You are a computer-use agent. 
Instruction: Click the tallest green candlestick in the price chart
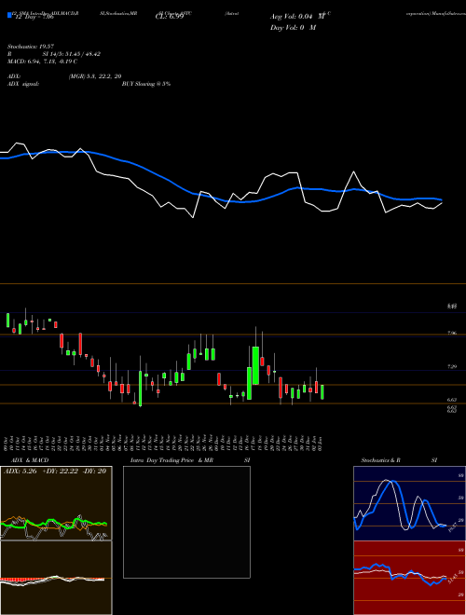pos(255,365)
